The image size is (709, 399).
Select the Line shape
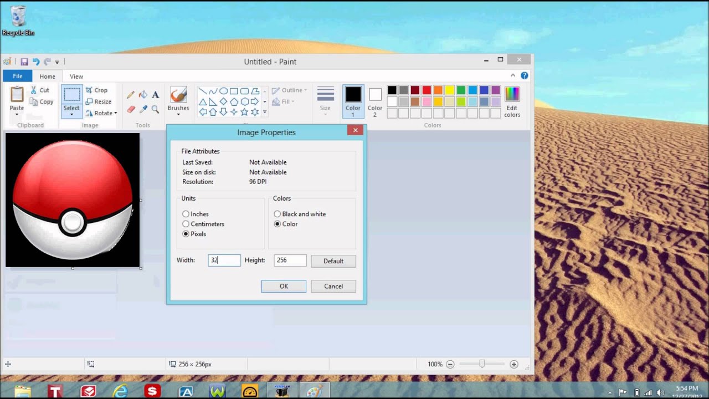click(203, 91)
